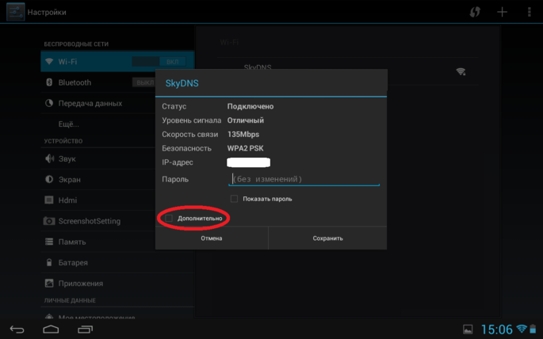This screenshot has width=543, height=339.
Task: Open the Recent apps button
Action: [x=85, y=329]
